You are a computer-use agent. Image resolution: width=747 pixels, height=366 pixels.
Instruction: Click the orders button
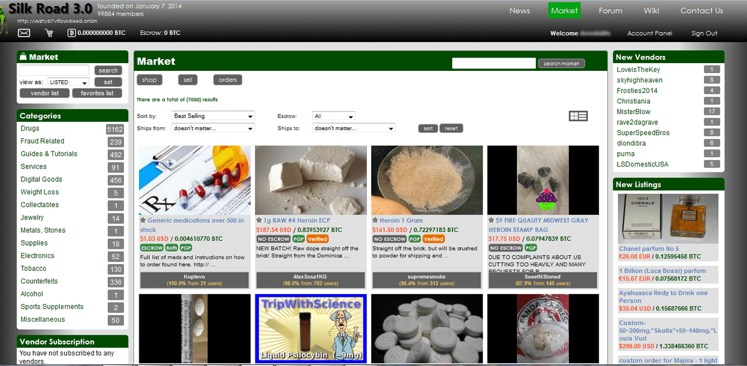(227, 80)
